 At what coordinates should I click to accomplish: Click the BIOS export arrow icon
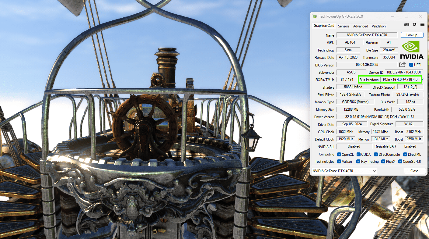click(x=402, y=65)
